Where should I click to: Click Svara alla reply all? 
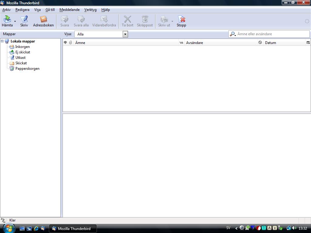pyautogui.click(x=81, y=21)
